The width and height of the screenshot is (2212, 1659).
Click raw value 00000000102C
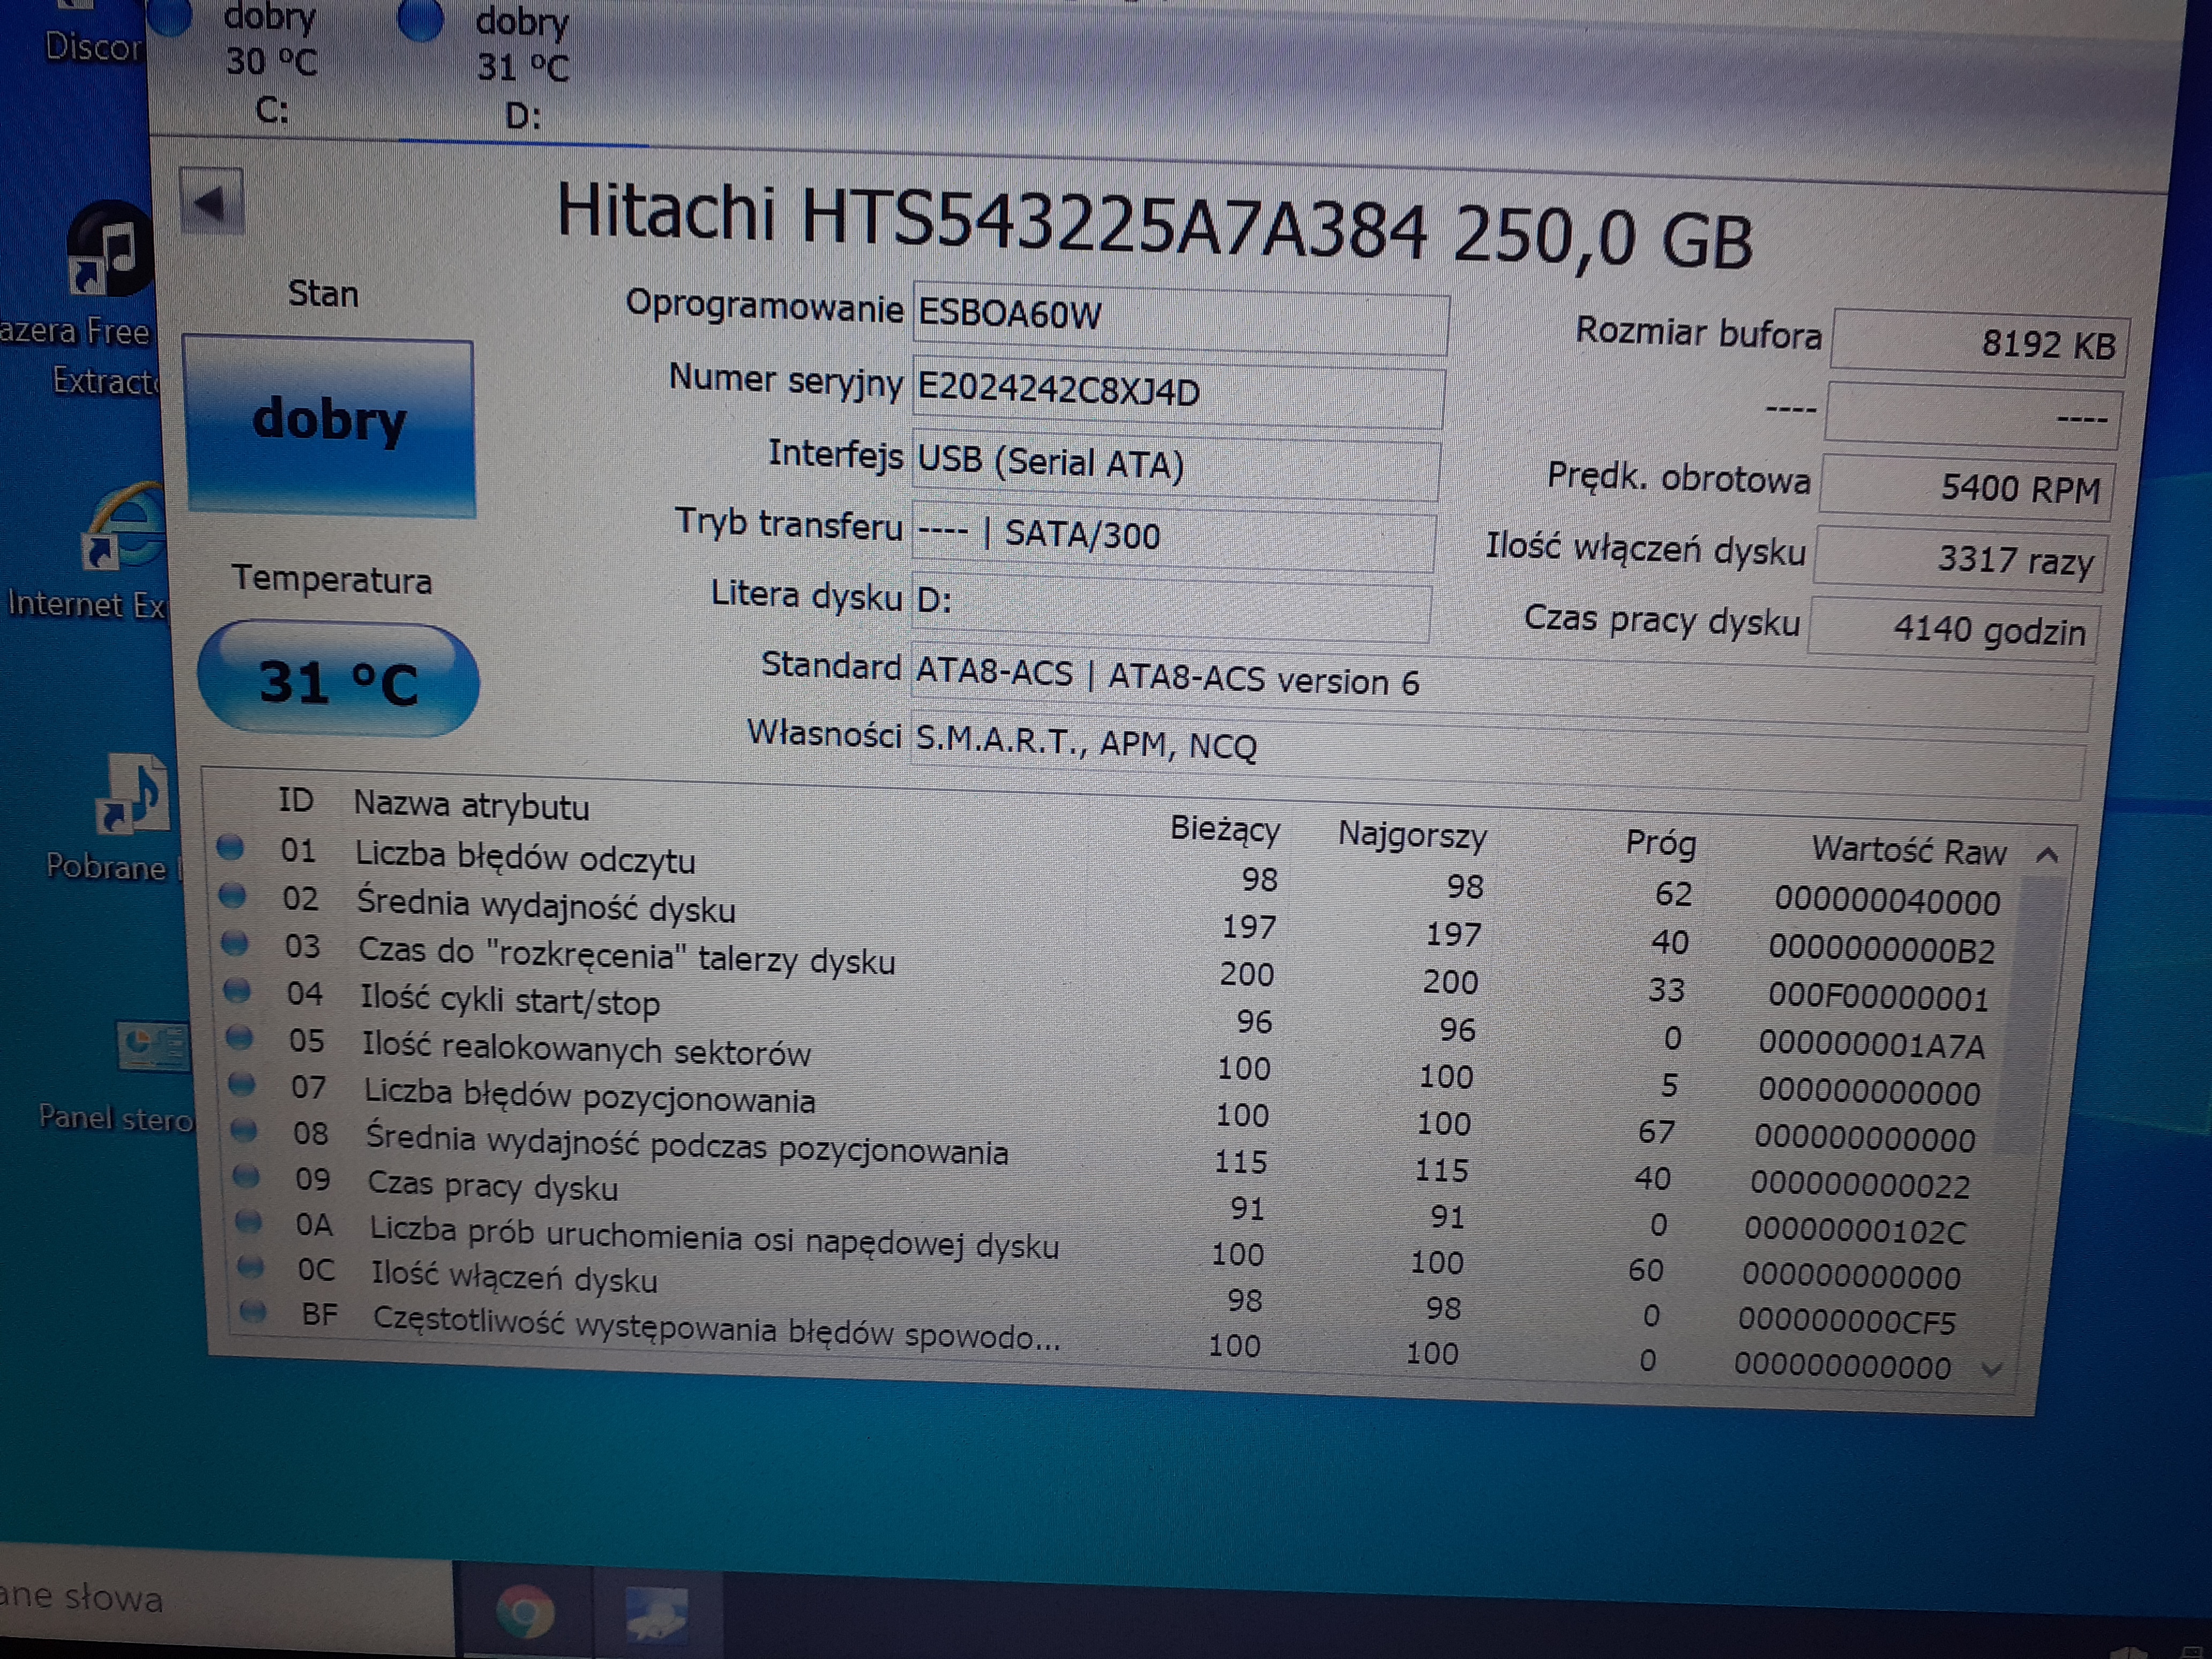pos(1856,1229)
